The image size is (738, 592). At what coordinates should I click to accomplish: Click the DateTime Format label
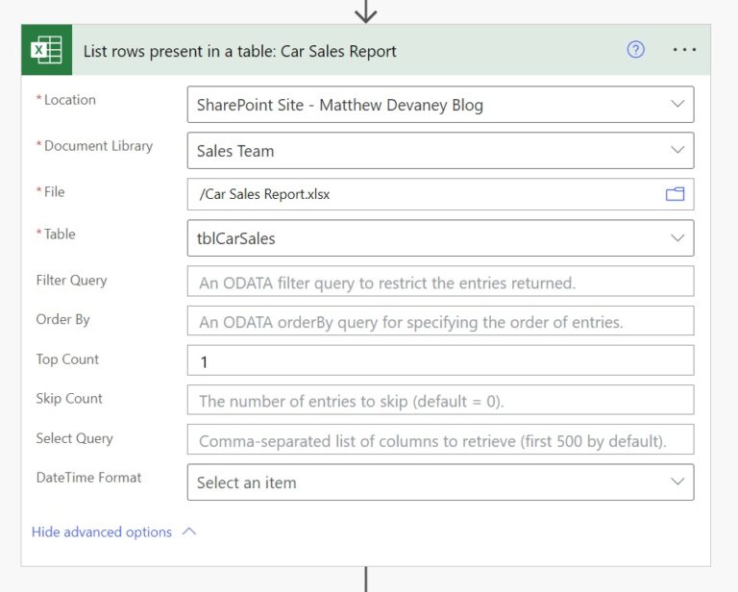click(88, 478)
